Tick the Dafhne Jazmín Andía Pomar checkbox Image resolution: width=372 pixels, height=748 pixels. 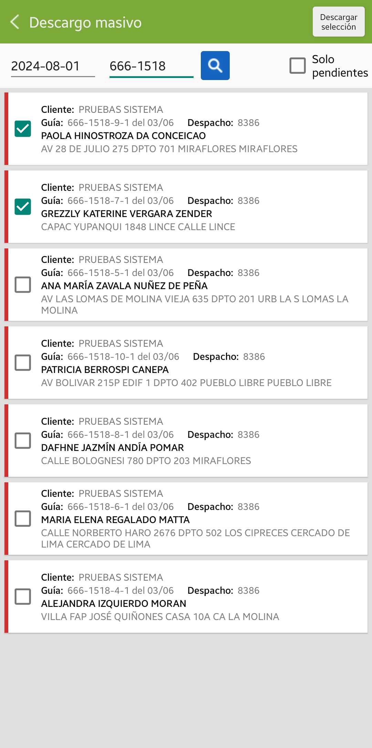(23, 441)
